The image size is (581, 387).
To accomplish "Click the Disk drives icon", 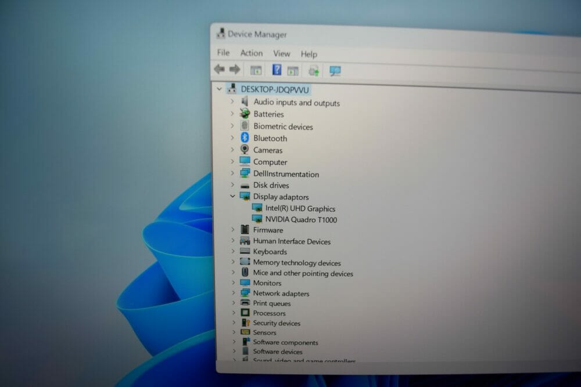I will [x=245, y=185].
